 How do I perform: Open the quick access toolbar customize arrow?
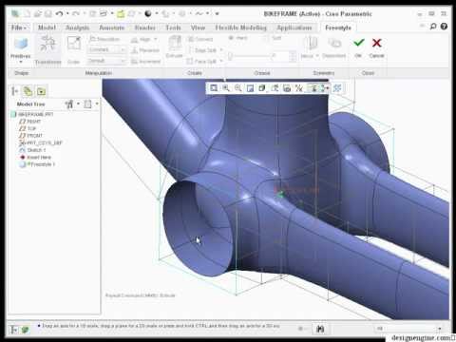pyautogui.click(x=217, y=13)
